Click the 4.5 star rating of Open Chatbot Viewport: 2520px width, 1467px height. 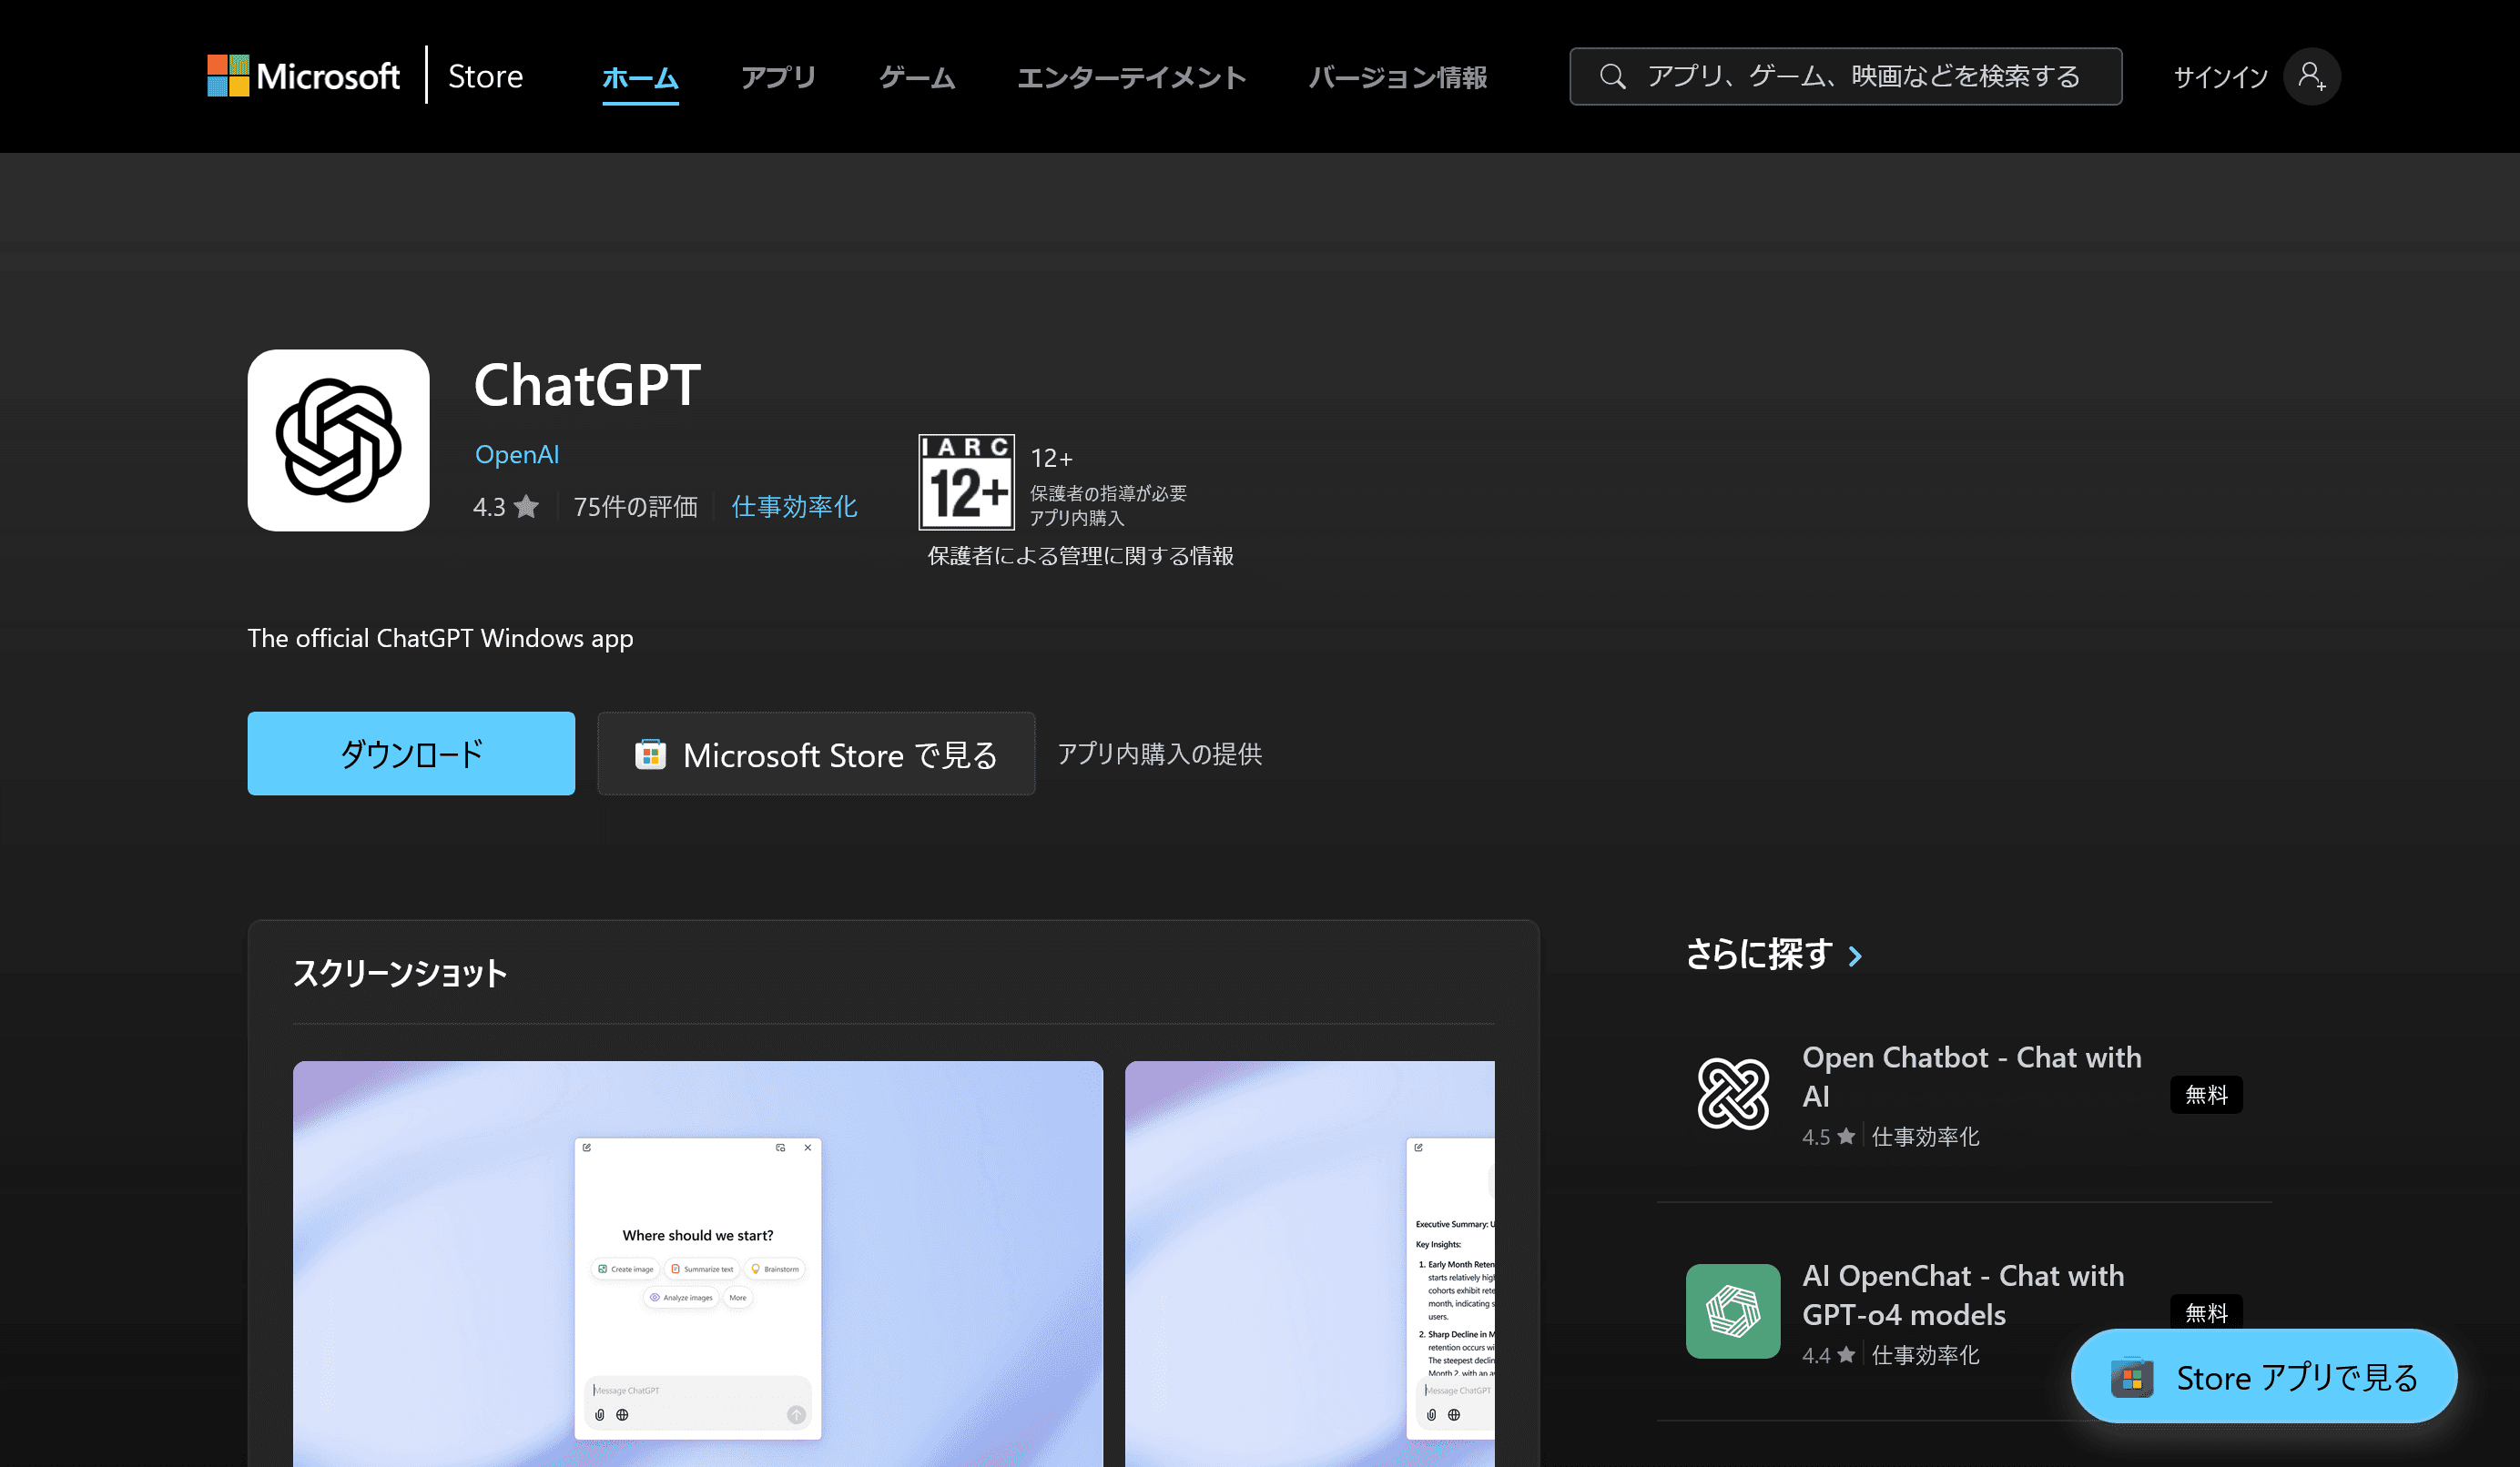click(1828, 1138)
